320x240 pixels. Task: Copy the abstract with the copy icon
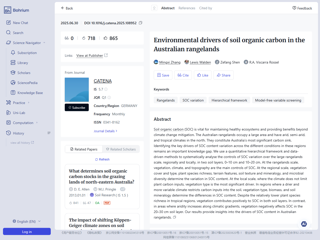pos(174,217)
